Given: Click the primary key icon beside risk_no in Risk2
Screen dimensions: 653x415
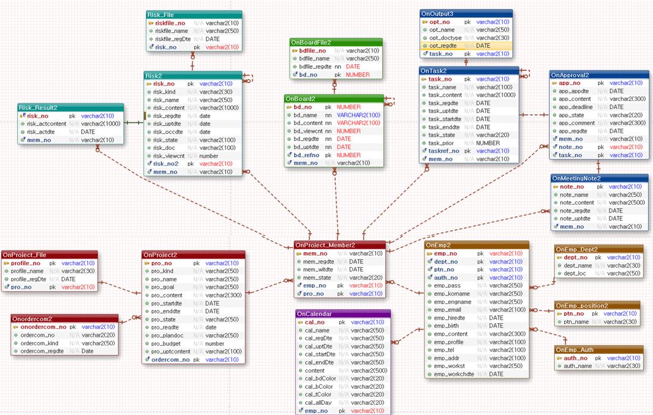Looking at the screenshot, I should coord(148,83).
